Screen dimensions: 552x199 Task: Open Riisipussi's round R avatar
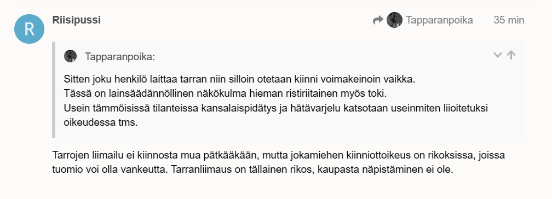29,29
